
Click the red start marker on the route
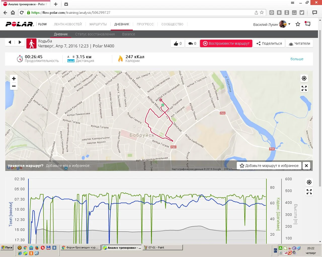[x=161, y=100]
